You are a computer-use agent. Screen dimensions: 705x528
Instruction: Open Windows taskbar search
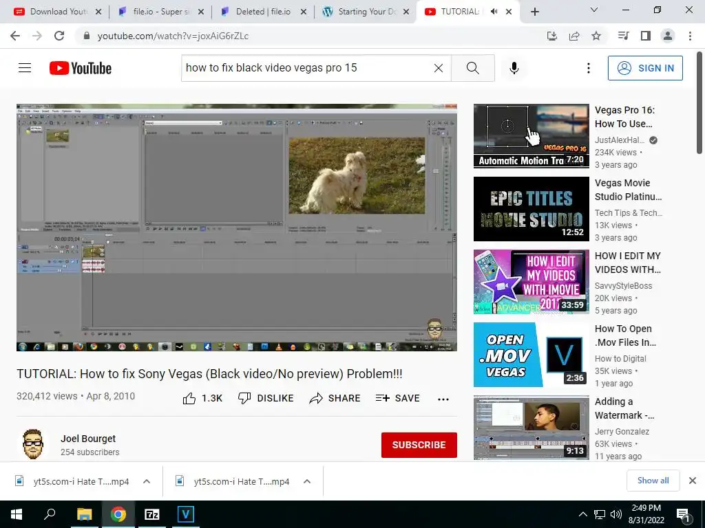pyautogui.click(x=50, y=514)
